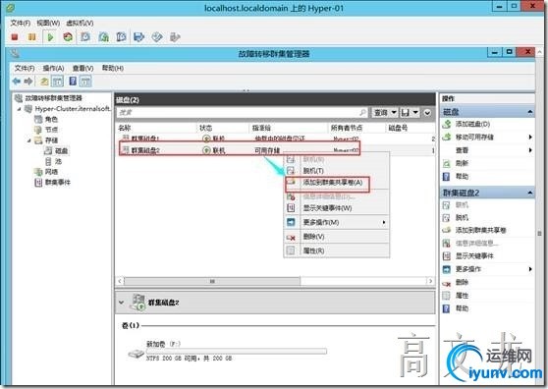The image size is (548, 389).
Task: Click the Connect CD/DVD icon in console toolbar
Action: coord(157,36)
